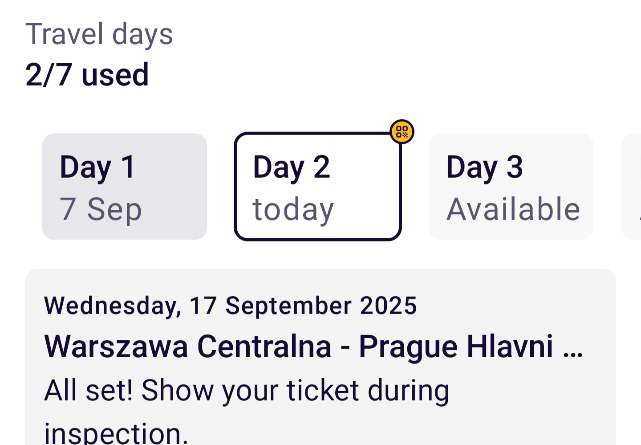The width and height of the screenshot is (641, 445).
Task: Click the "Day 1" title text
Action: click(97, 167)
